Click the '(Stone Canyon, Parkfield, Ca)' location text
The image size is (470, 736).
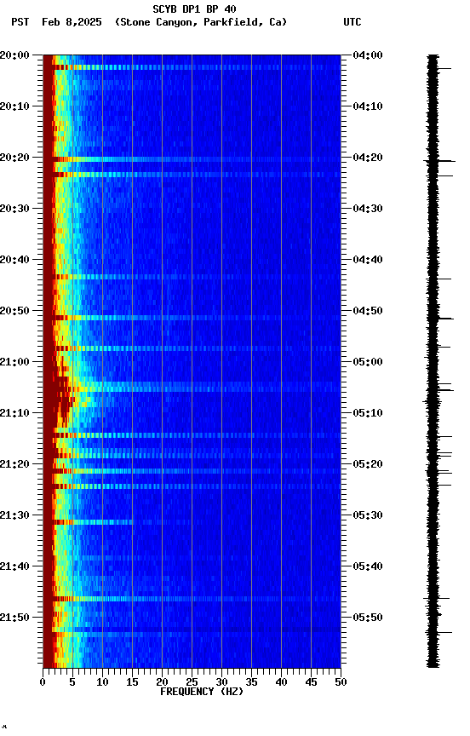201,22
